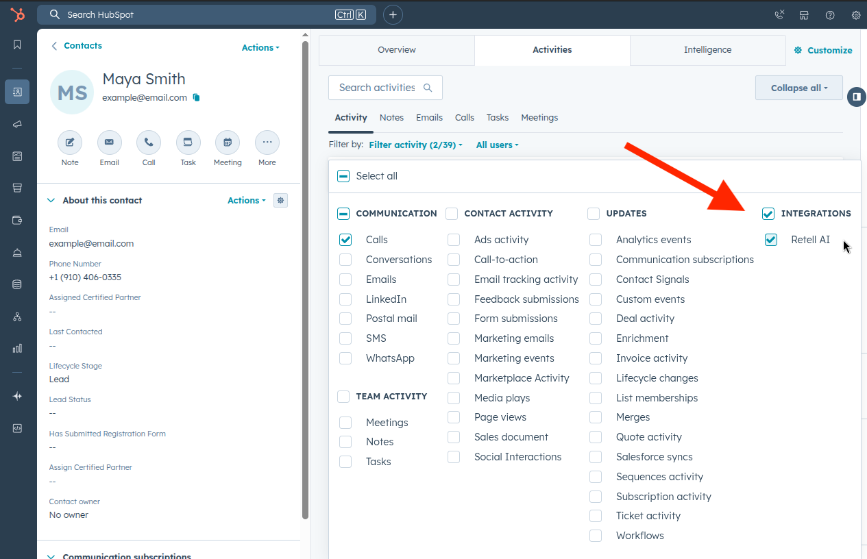
Task: Uncheck the Retell AI checkbox
Action: coord(771,240)
